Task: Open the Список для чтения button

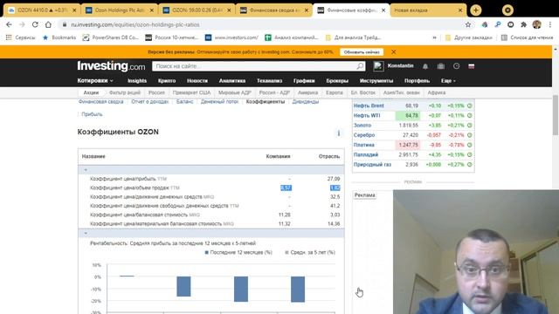Action: pos(528,38)
